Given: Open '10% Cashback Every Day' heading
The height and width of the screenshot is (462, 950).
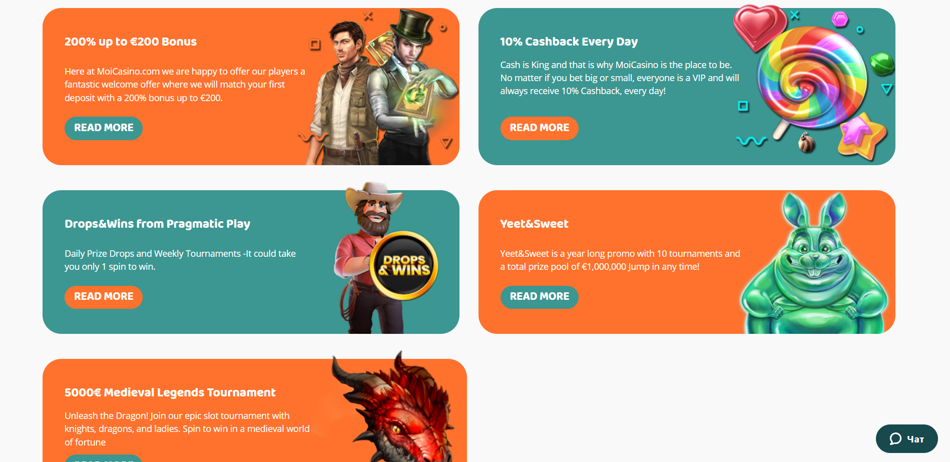Looking at the screenshot, I should tap(569, 42).
